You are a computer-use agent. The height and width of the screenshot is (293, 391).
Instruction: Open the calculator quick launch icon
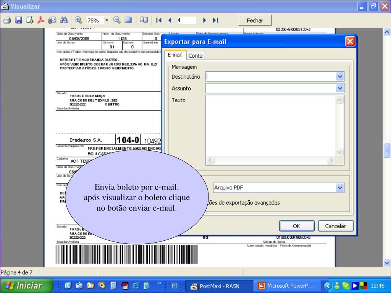tap(113, 285)
